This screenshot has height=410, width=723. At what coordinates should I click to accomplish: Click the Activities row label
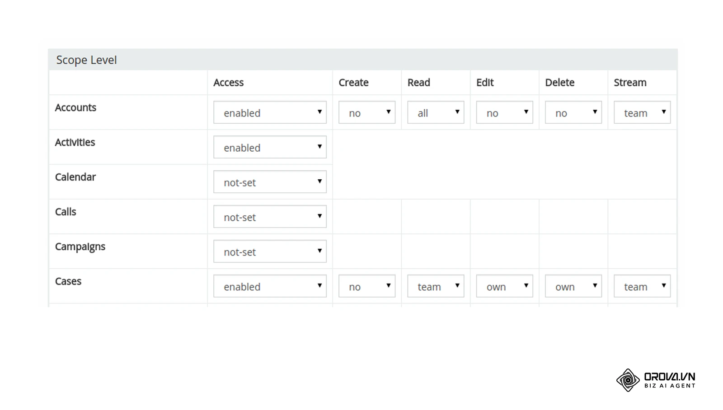click(75, 142)
